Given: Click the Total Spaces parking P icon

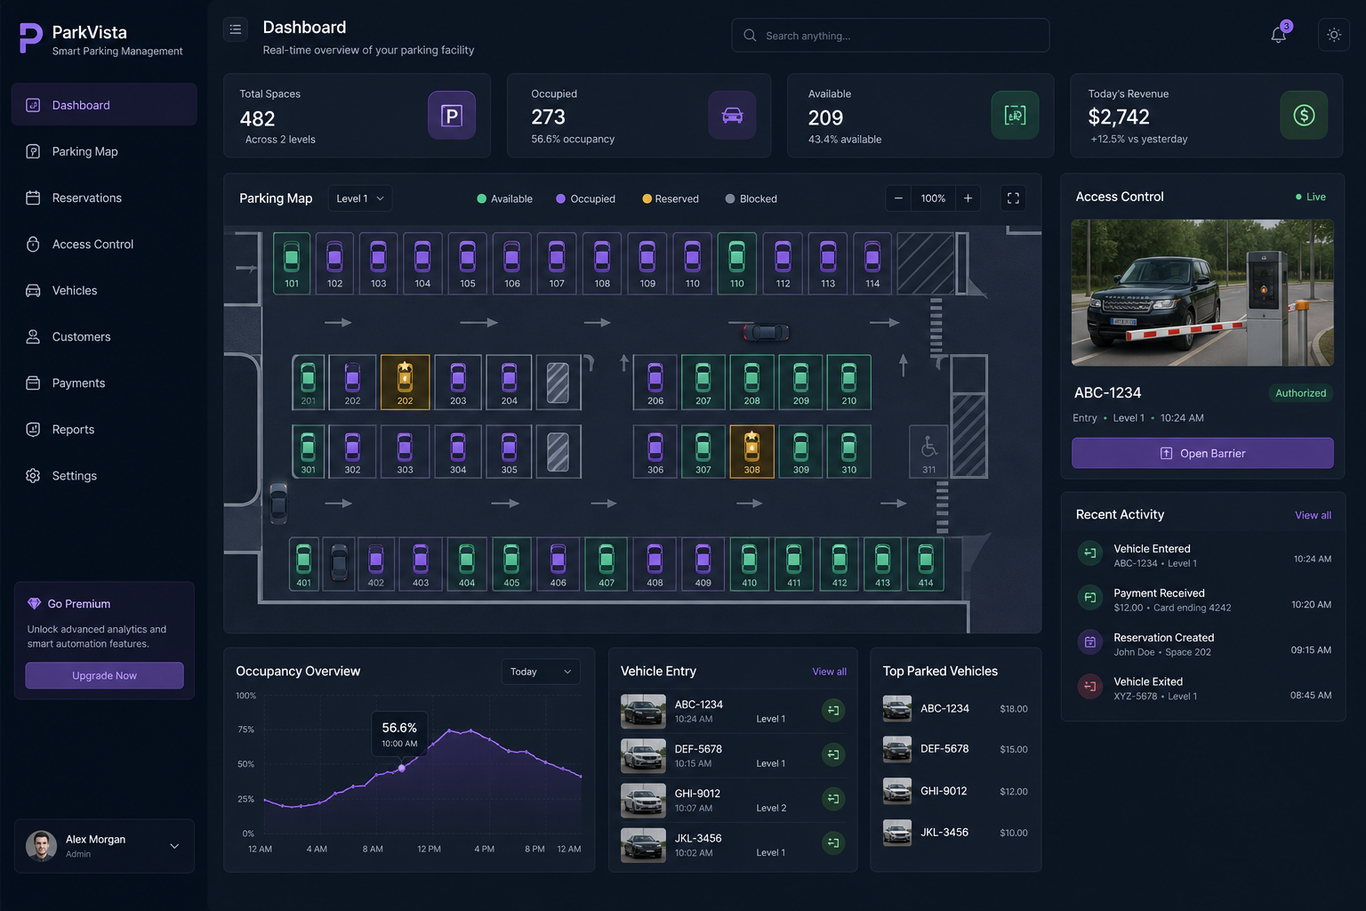Looking at the screenshot, I should click(452, 116).
